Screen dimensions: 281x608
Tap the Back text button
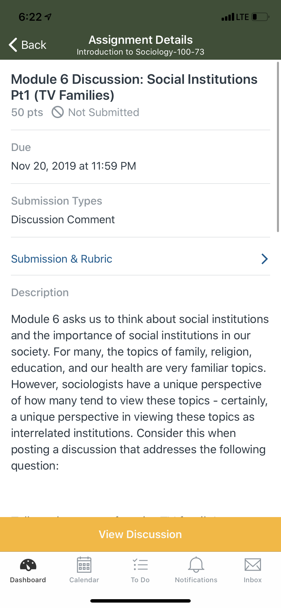pos(34,45)
